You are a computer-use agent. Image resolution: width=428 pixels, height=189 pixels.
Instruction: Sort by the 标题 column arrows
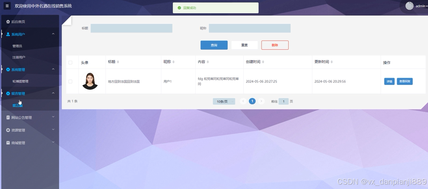pos(118,62)
